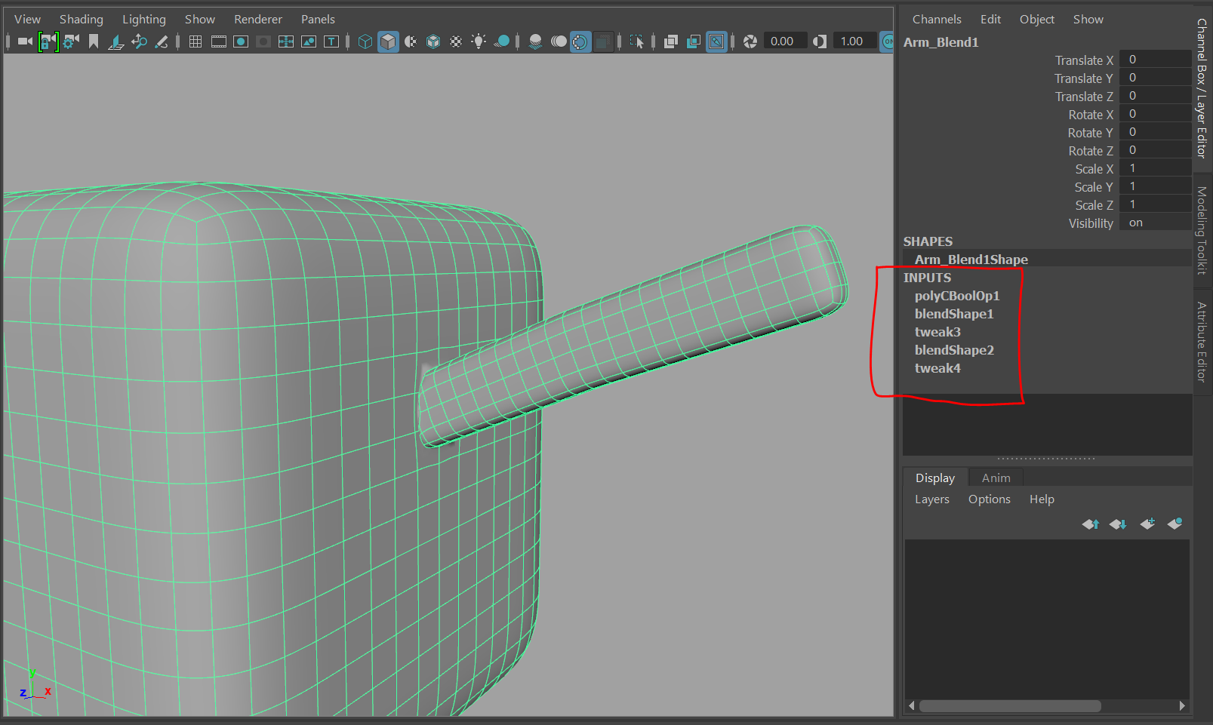Enable X-ray display mode
Screen dimensions: 1213x725
(602, 41)
